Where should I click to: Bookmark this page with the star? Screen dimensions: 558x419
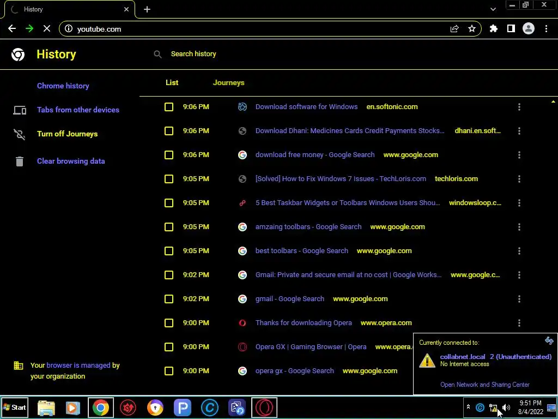pyautogui.click(x=472, y=29)
